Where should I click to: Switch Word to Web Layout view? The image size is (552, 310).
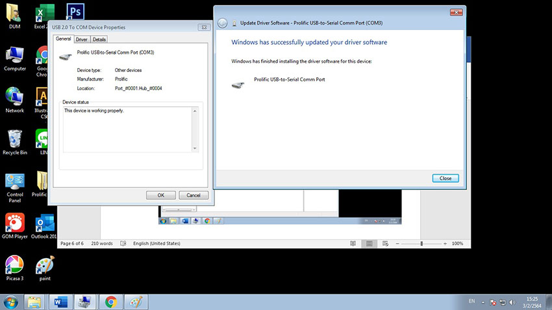coord(385,244)
